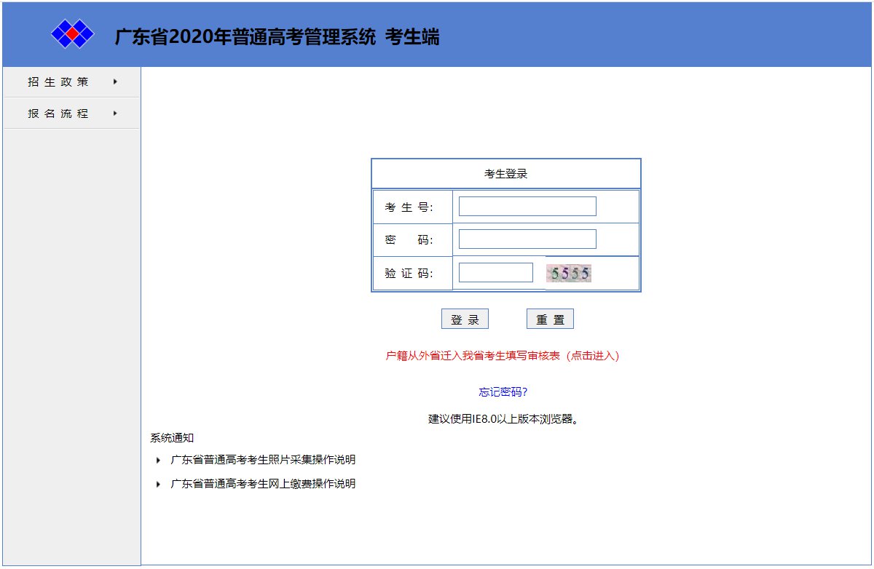Click arrow bullet beside 网上缴费操作说明
The image size is (874, 569).
point(158,484)
